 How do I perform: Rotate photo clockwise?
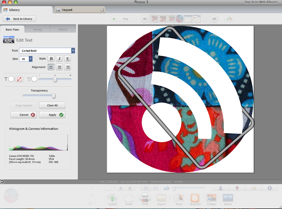pos(130,188)
